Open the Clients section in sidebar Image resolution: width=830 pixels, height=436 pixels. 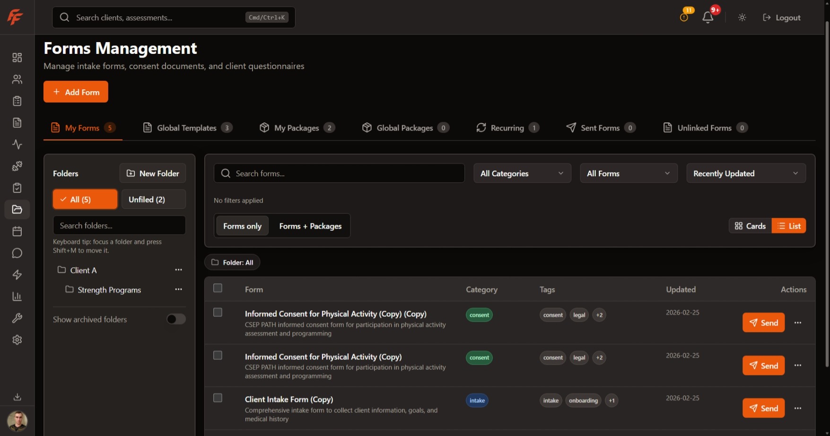[x=17, y=79]
